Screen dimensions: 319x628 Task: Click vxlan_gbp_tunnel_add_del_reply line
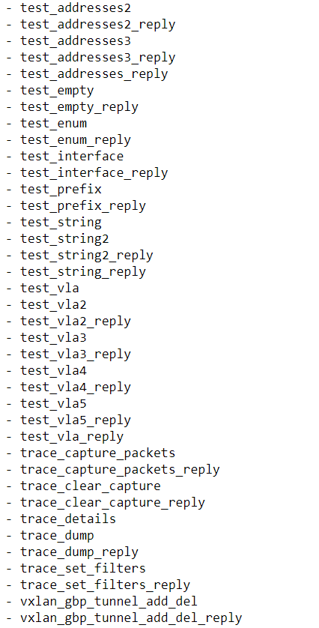click(x=131, y=618)
